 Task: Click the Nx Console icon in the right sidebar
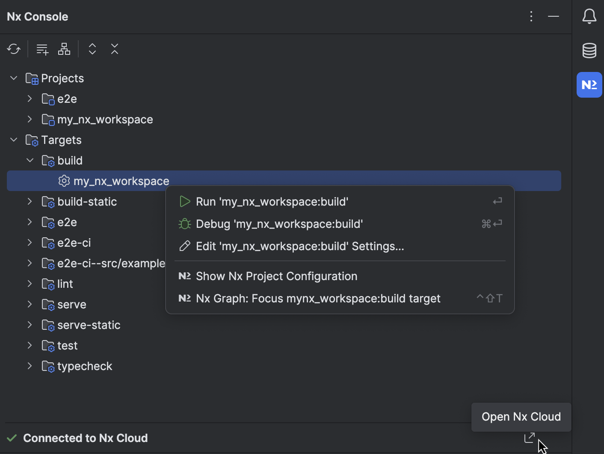589,85
